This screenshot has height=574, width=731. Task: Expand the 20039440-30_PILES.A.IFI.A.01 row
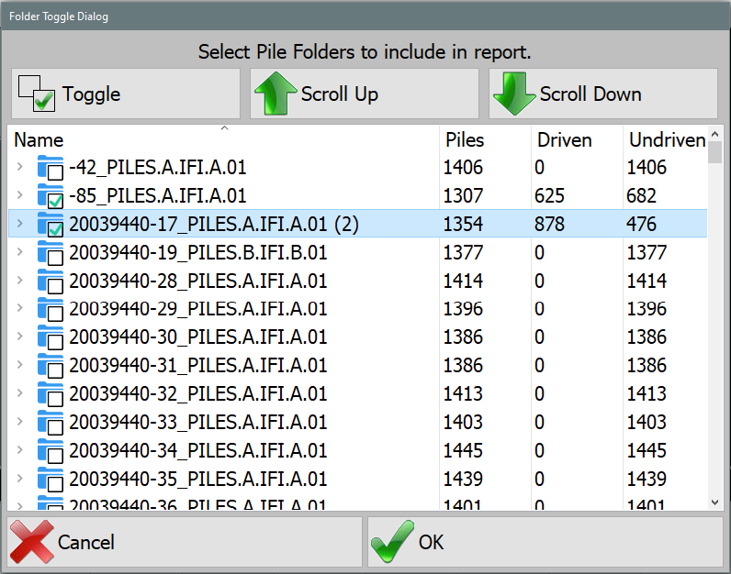pyautogui.click(x=19, y=337)
